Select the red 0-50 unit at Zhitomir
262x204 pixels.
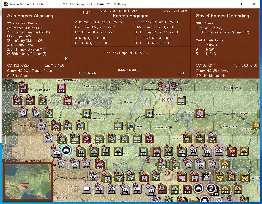click(x=68, y=101)
